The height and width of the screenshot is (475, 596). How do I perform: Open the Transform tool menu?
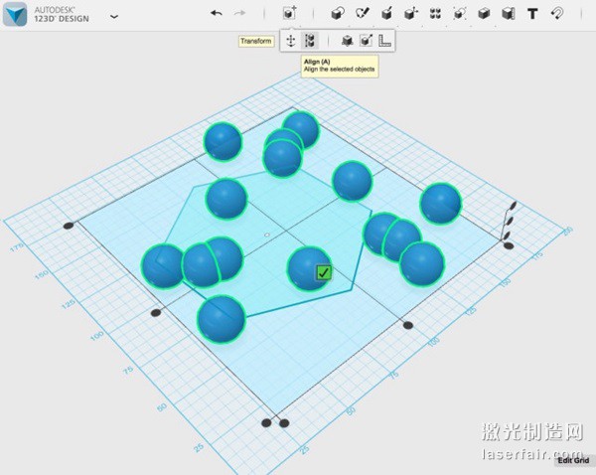pos(289,14)
